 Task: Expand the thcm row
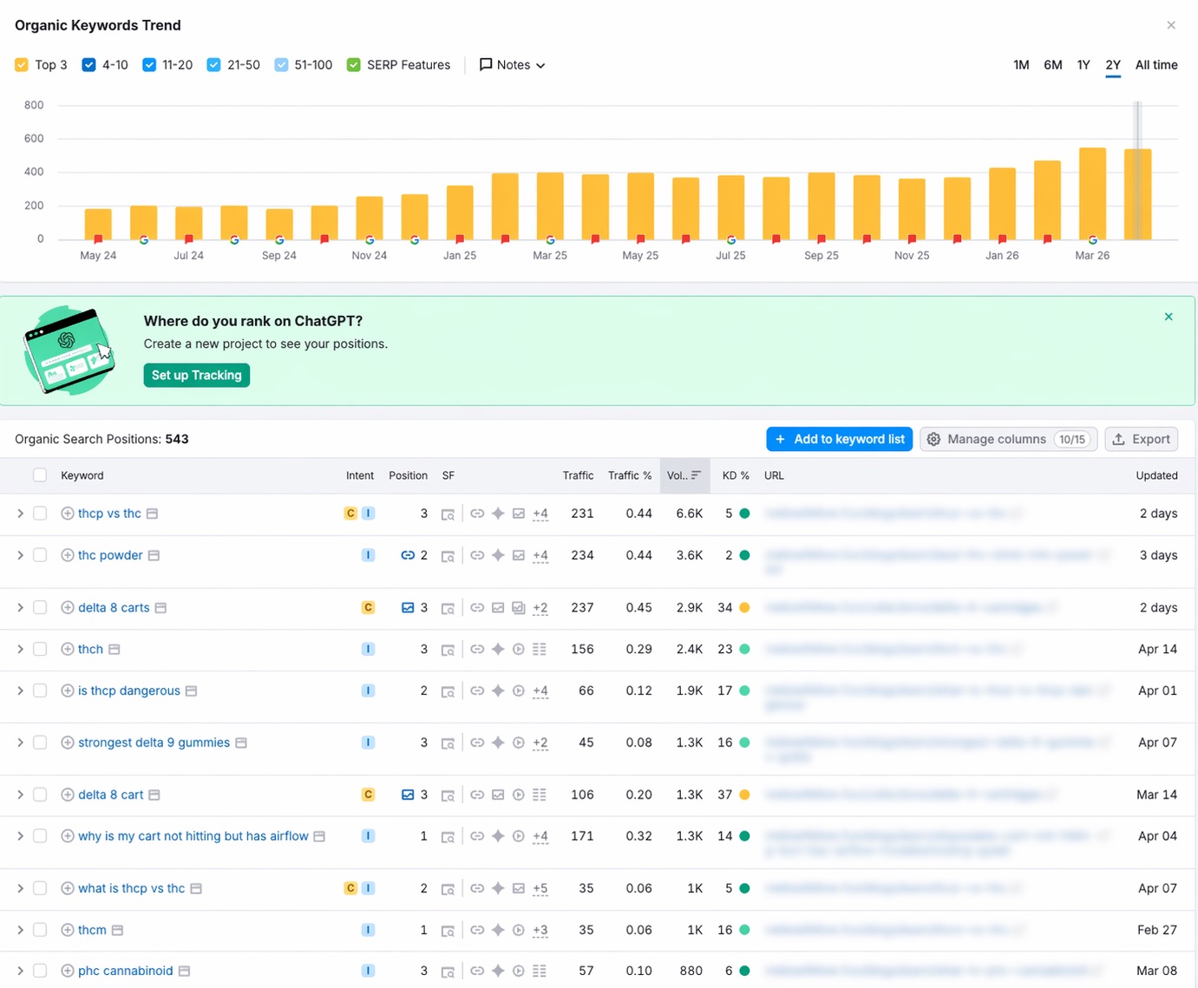(20, 930)
